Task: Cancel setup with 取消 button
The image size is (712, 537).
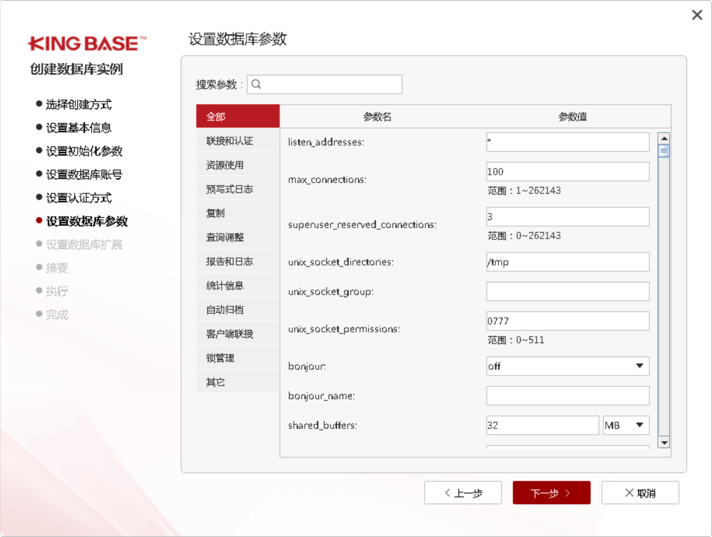Action: (640, 492)
